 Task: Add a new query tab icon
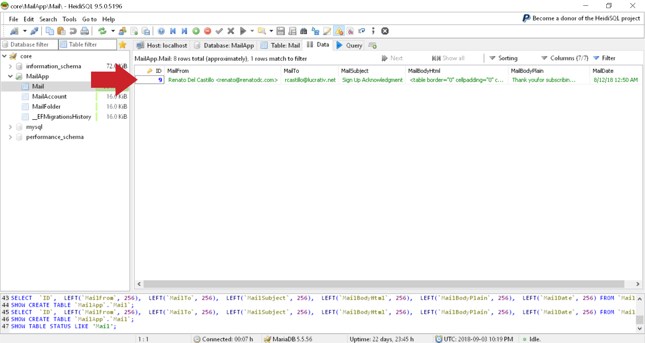pos(373,45)
